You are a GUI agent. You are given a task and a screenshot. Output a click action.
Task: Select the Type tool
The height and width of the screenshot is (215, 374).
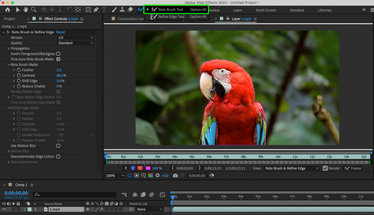point(104,10)
